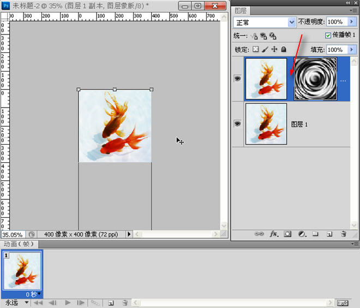The width and height of the screenshot is (360, 308).
Task: Hide the layer copy with mask
Action: pos(237,79)
